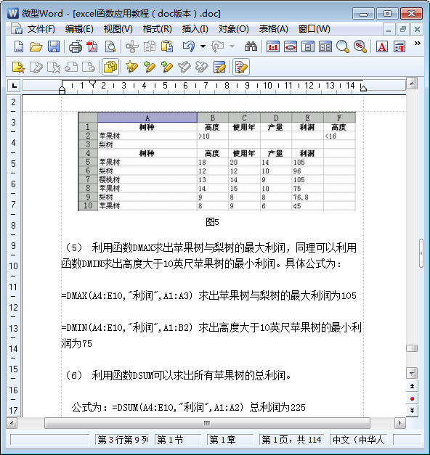The width and height of the screenshot is (430, 455).
Task: Go to previous change with left-arrow pencil
Action: [x=150, y=67]
